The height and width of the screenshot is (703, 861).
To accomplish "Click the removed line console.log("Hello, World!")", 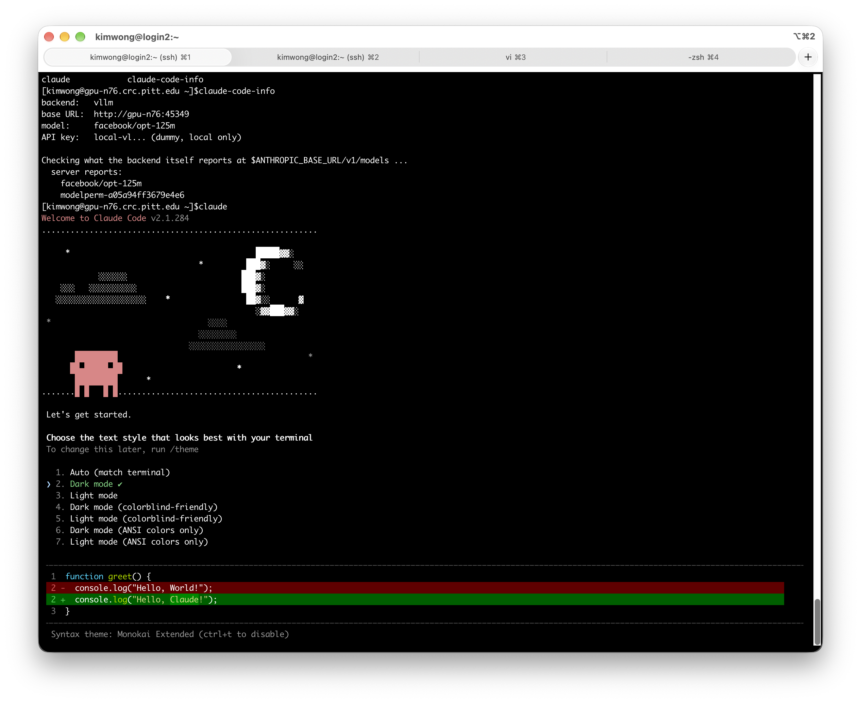I will click(415, 587).
